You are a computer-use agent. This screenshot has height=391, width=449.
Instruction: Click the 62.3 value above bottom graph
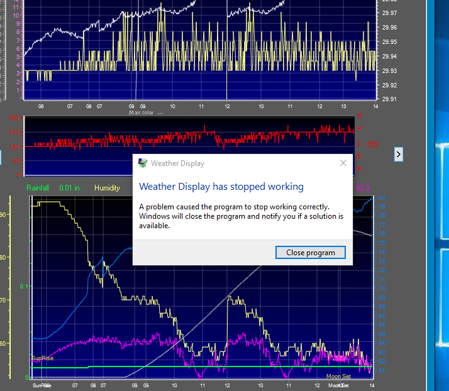click(x=362, y=188)
